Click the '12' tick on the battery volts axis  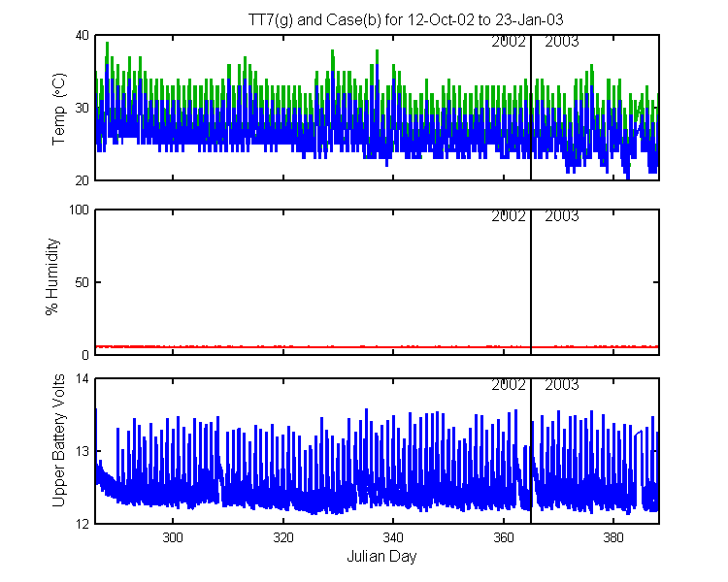click(82, 524)
